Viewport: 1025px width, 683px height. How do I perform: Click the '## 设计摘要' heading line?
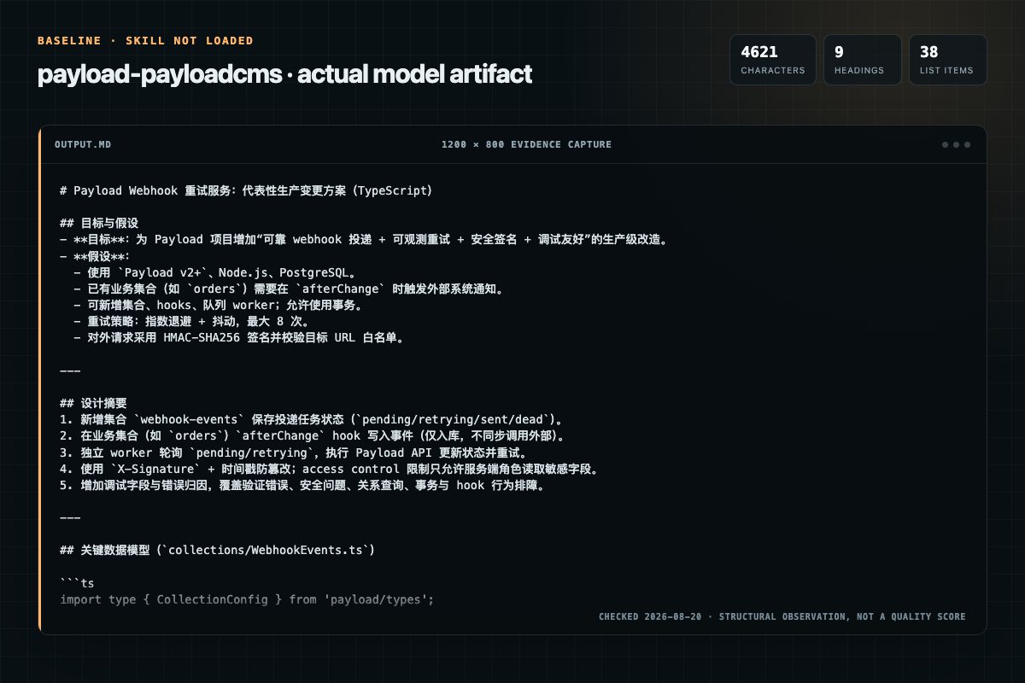pos(92,402)
